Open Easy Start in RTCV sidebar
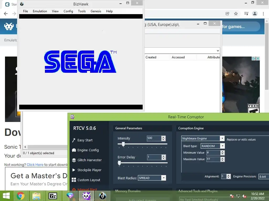 tap(82, 140)
